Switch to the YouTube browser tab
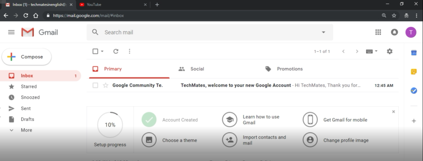 coord(113,5)
